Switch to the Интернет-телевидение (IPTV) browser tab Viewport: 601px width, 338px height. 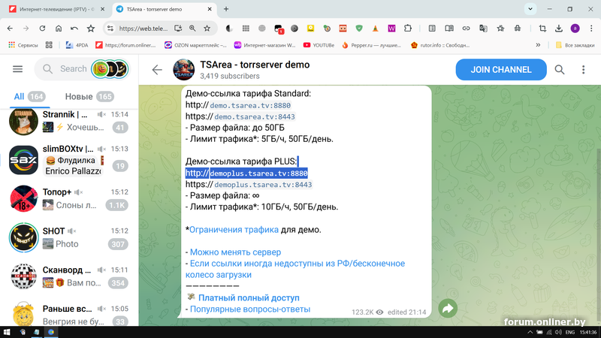[57, 9]
